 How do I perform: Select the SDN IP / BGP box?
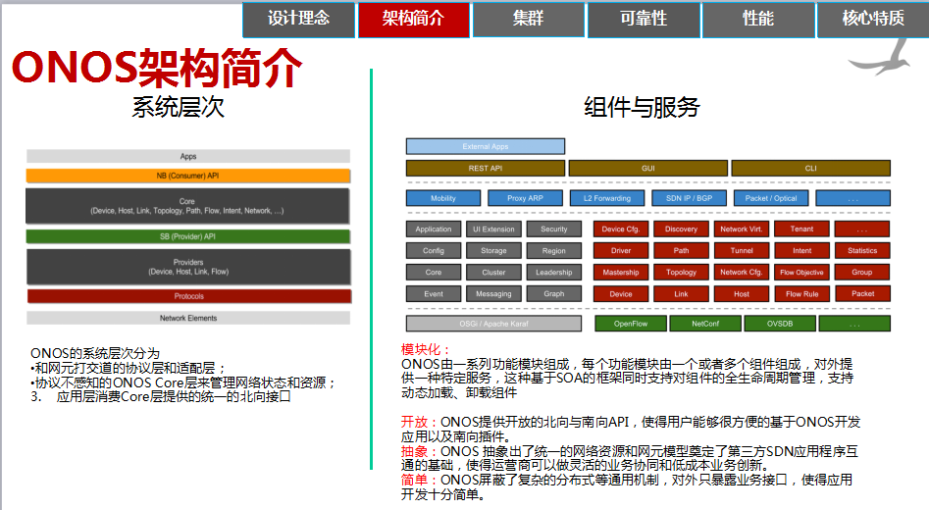(689, 198)
